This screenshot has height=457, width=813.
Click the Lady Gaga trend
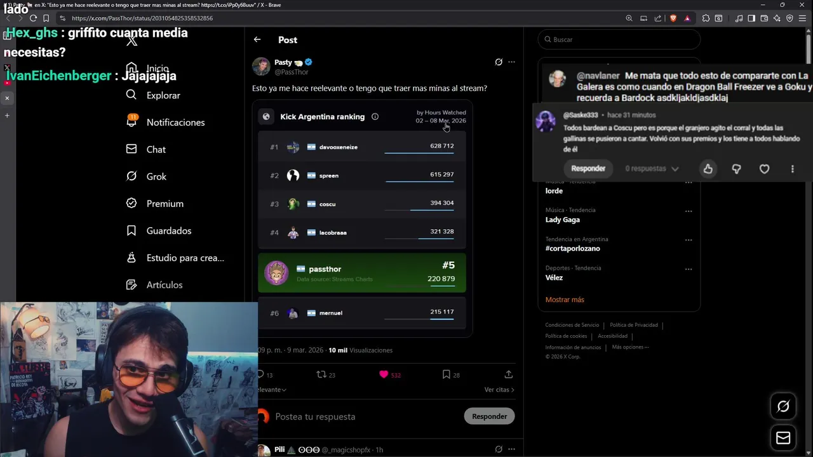pyautogui.click(x=563, y=220)
